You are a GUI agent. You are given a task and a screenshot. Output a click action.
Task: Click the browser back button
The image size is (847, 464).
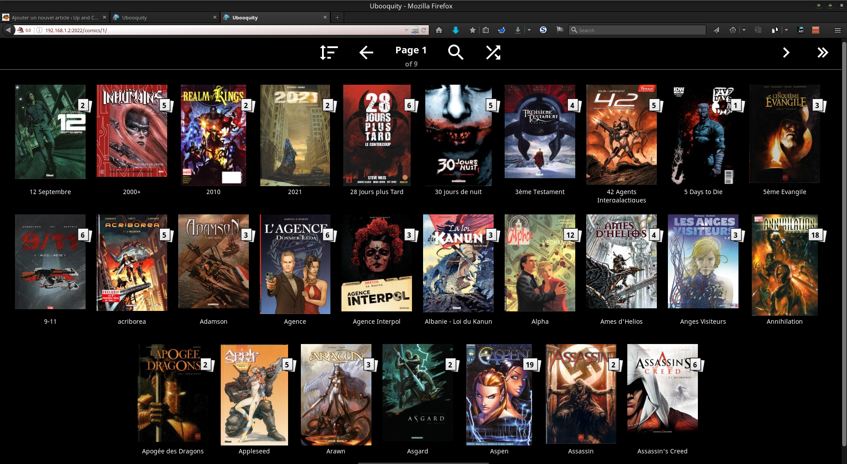click(8, 30)
